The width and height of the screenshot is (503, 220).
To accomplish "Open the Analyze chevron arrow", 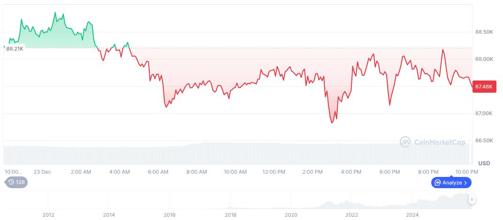I will pyautogui.click(x=465, y=183).
